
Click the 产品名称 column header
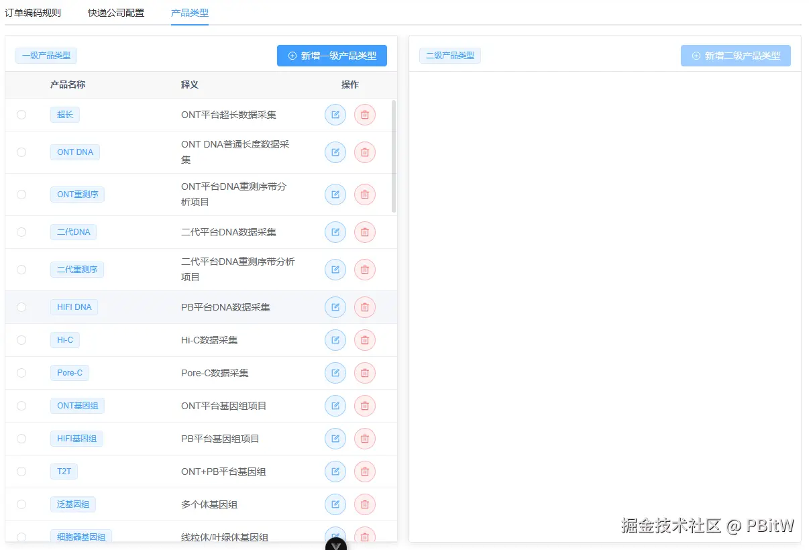pos(68,85)
